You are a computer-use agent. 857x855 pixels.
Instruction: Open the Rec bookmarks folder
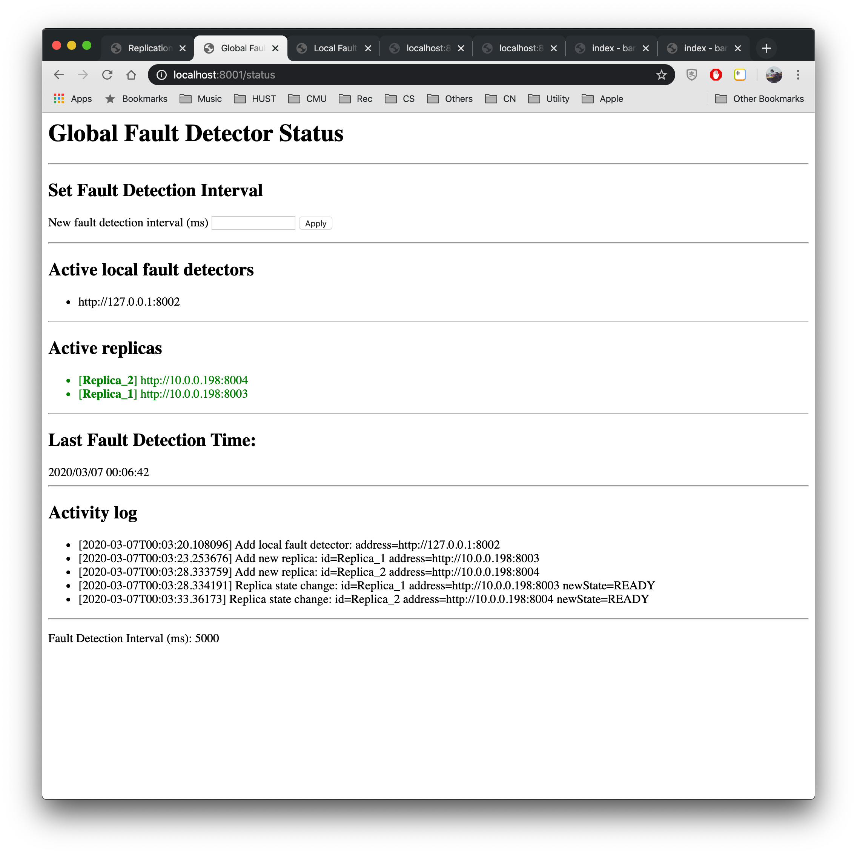click(355, 98)
